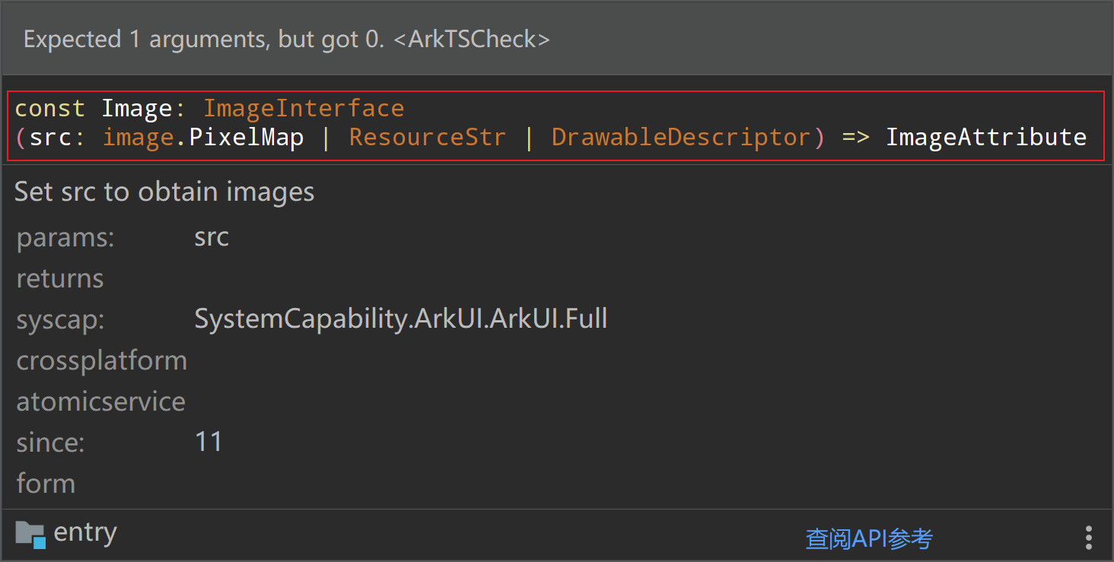Click the 'since' version value 11

tap(208, 442)
